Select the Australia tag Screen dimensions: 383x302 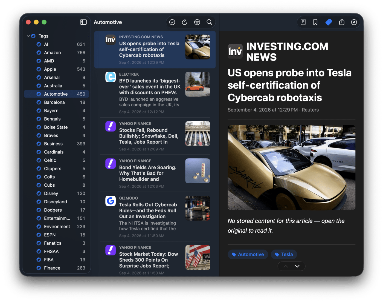(57, 86)
